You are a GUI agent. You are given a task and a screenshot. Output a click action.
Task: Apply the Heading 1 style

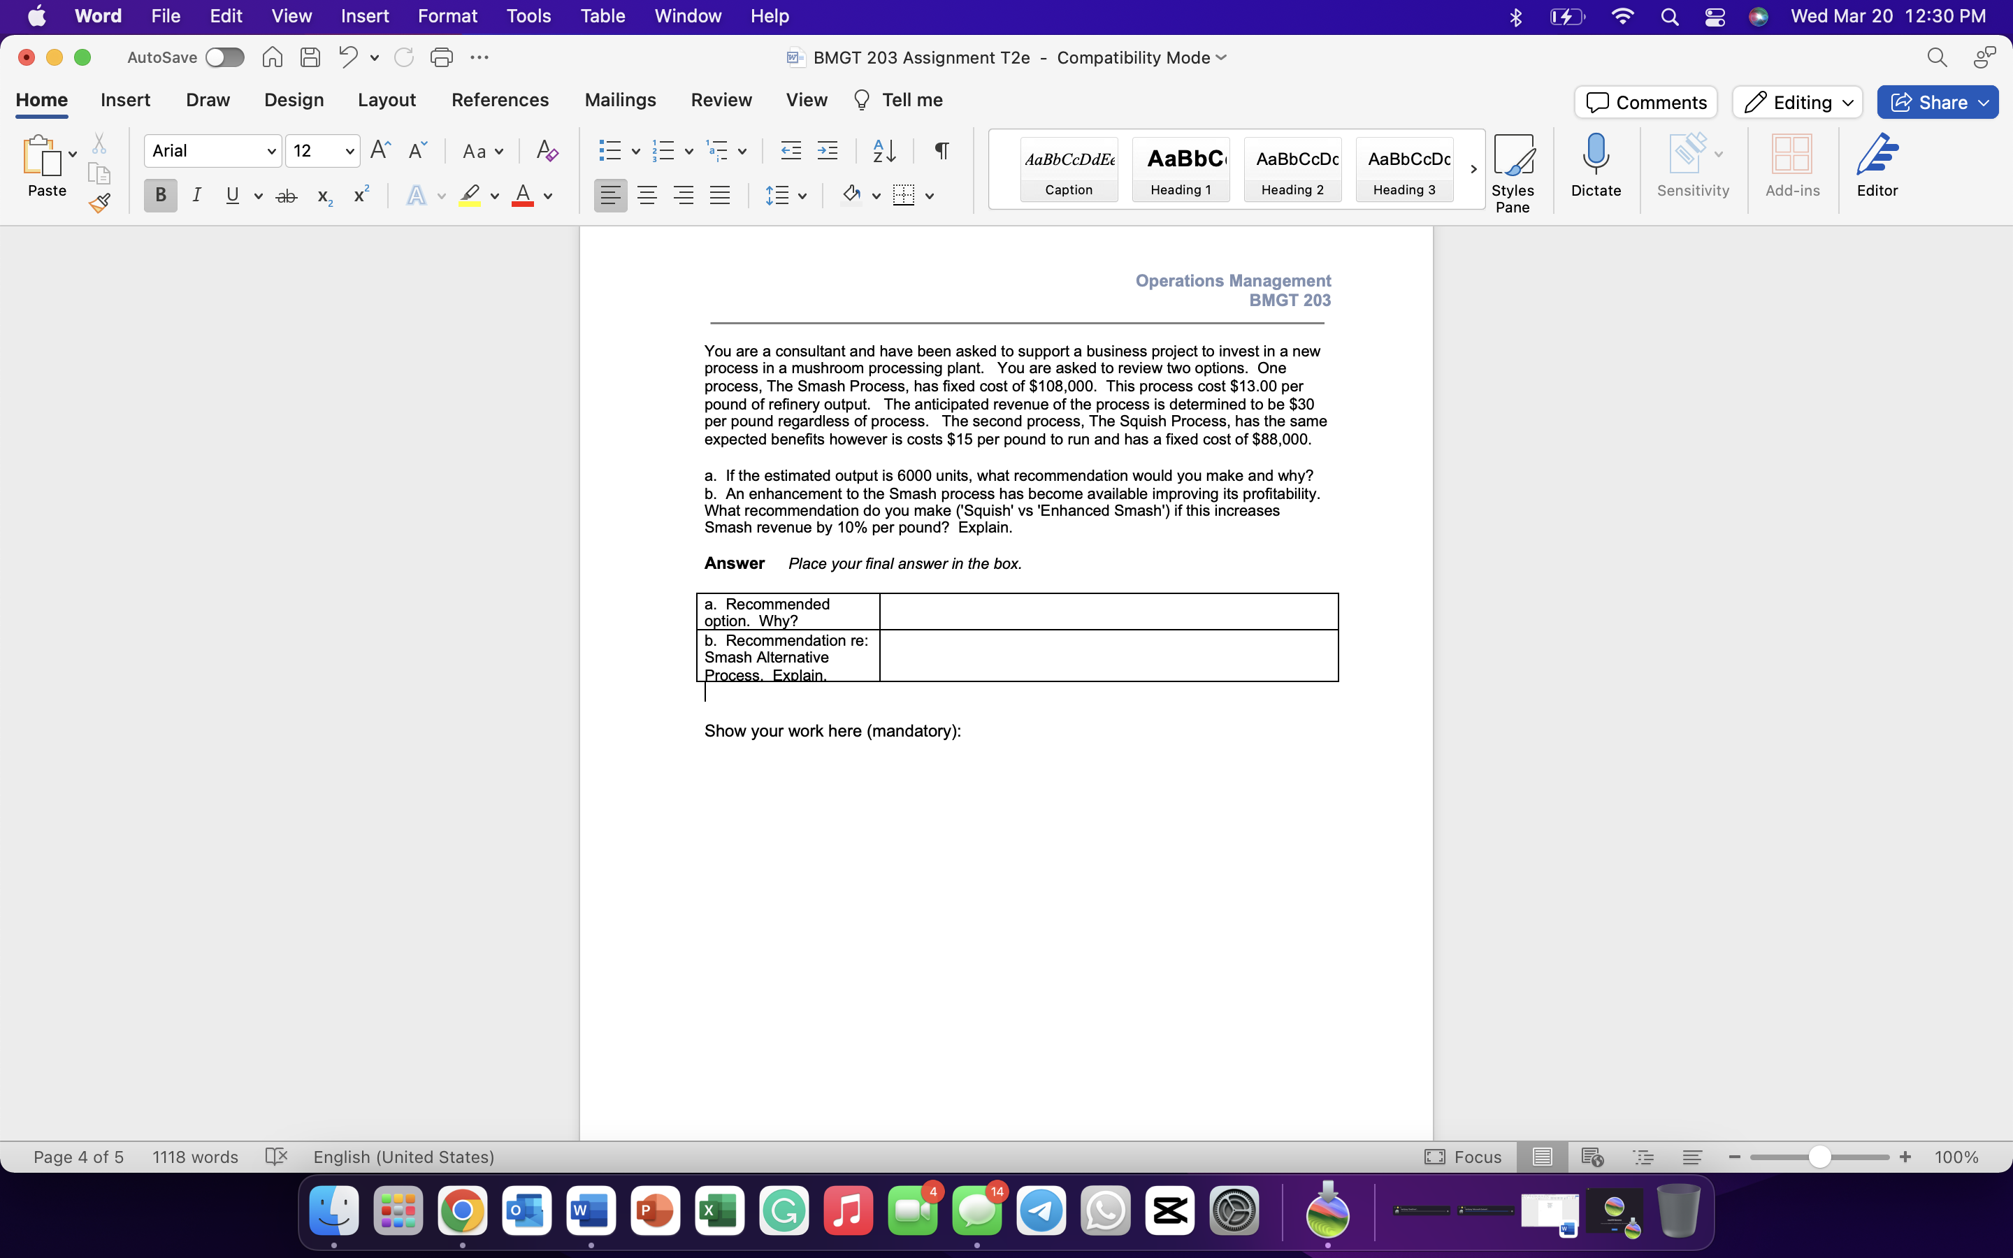point(1181,170)
